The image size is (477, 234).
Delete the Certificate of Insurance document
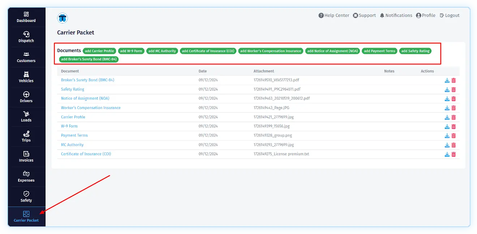(454, 154)
